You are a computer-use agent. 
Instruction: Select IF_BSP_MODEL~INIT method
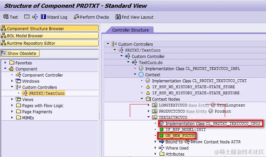click(x=186, y=130)
